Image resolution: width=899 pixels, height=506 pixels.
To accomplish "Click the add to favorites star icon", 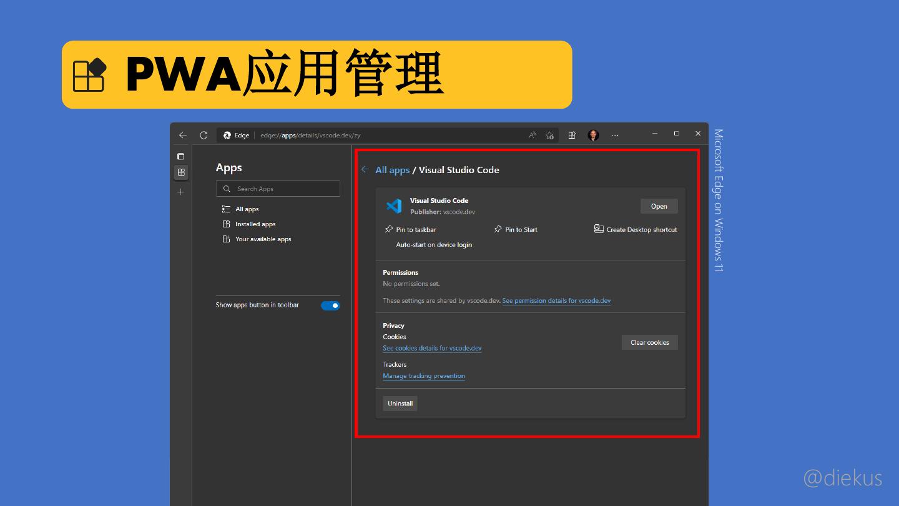I will click(549, 135).
